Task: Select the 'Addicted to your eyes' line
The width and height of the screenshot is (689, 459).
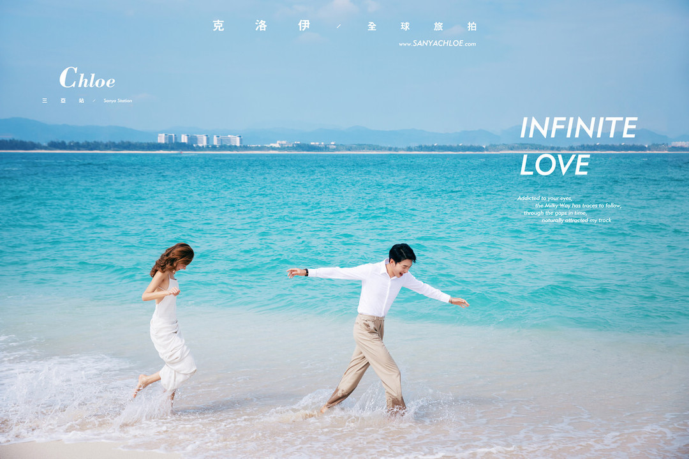Action: (545, 199)
